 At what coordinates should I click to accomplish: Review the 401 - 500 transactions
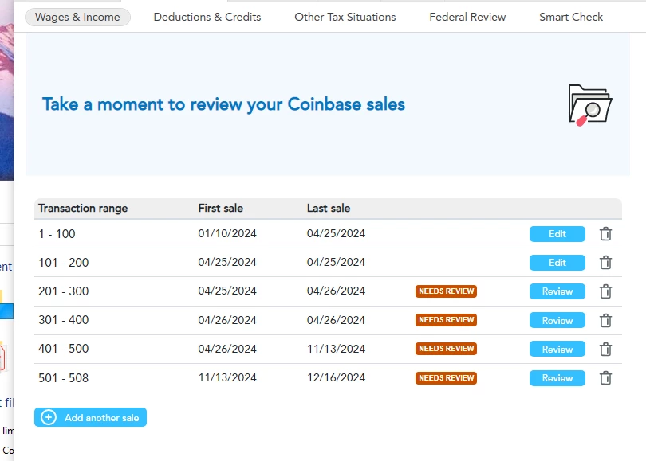coord(557,349)
